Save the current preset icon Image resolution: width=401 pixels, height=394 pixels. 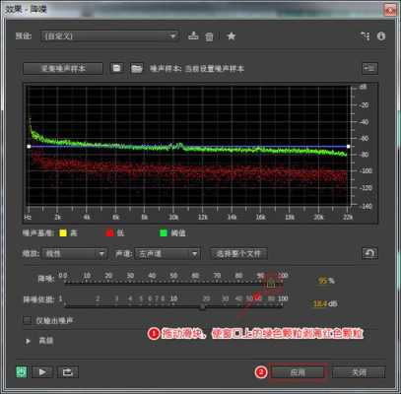pyautogui.click(x=193, y=35)
